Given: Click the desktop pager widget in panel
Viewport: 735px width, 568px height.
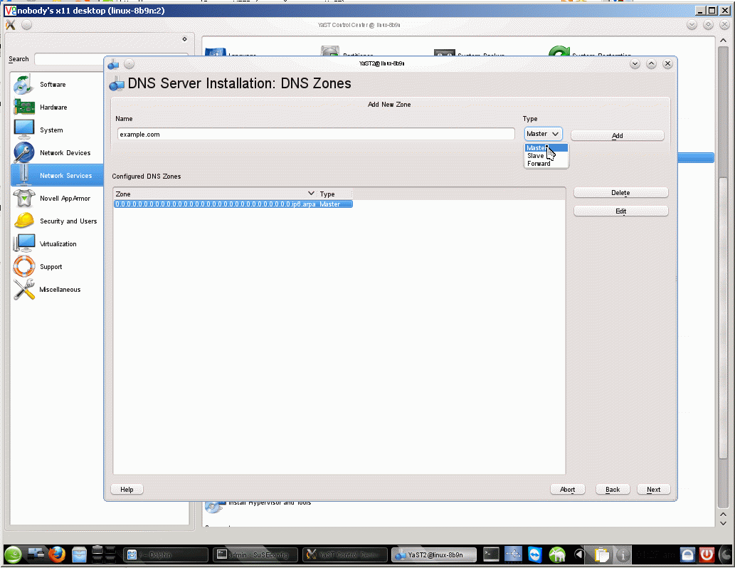Looking at the screenshot, I should point(103,554).
